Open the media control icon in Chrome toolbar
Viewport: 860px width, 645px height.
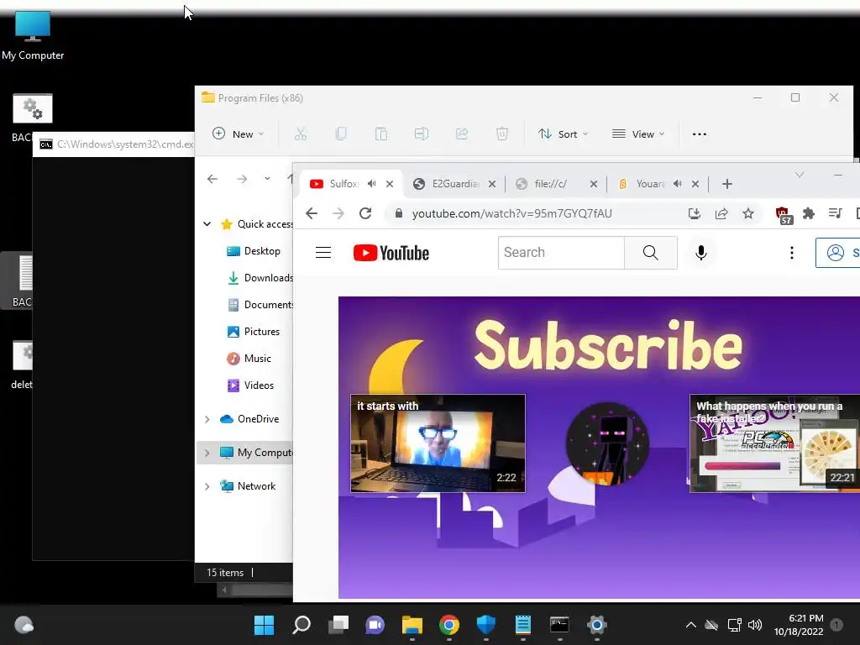click(x=836, y=213)
